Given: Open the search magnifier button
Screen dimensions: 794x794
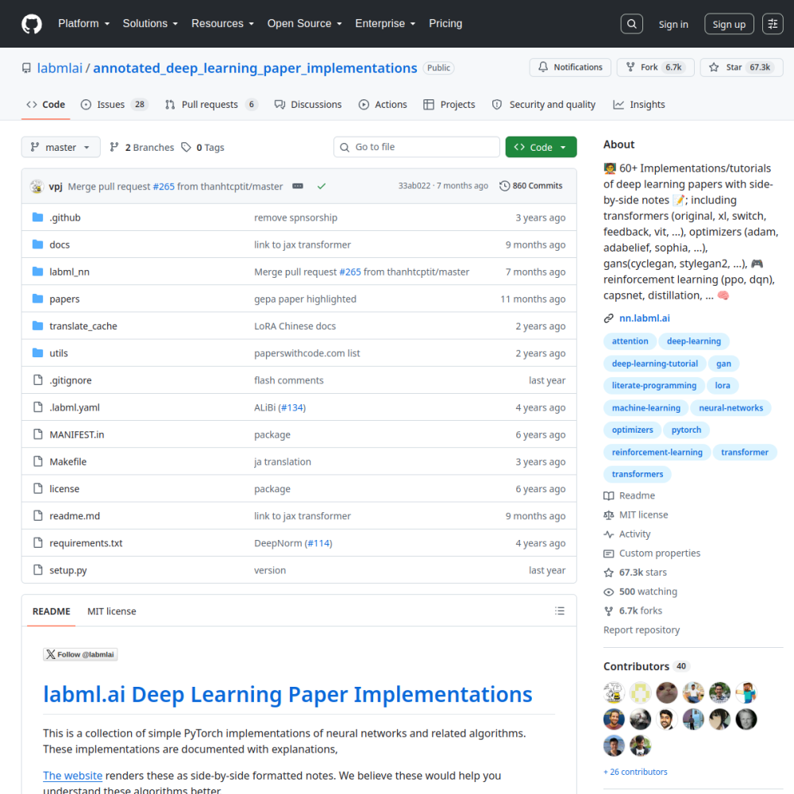Looking at the screenshot, I should click(631, 24).
